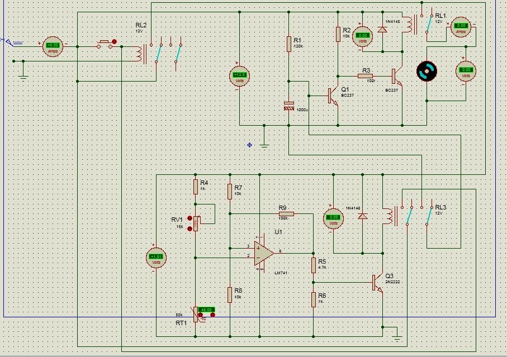Click the RT1 temperature value 45.00

(x=206, y=310)
